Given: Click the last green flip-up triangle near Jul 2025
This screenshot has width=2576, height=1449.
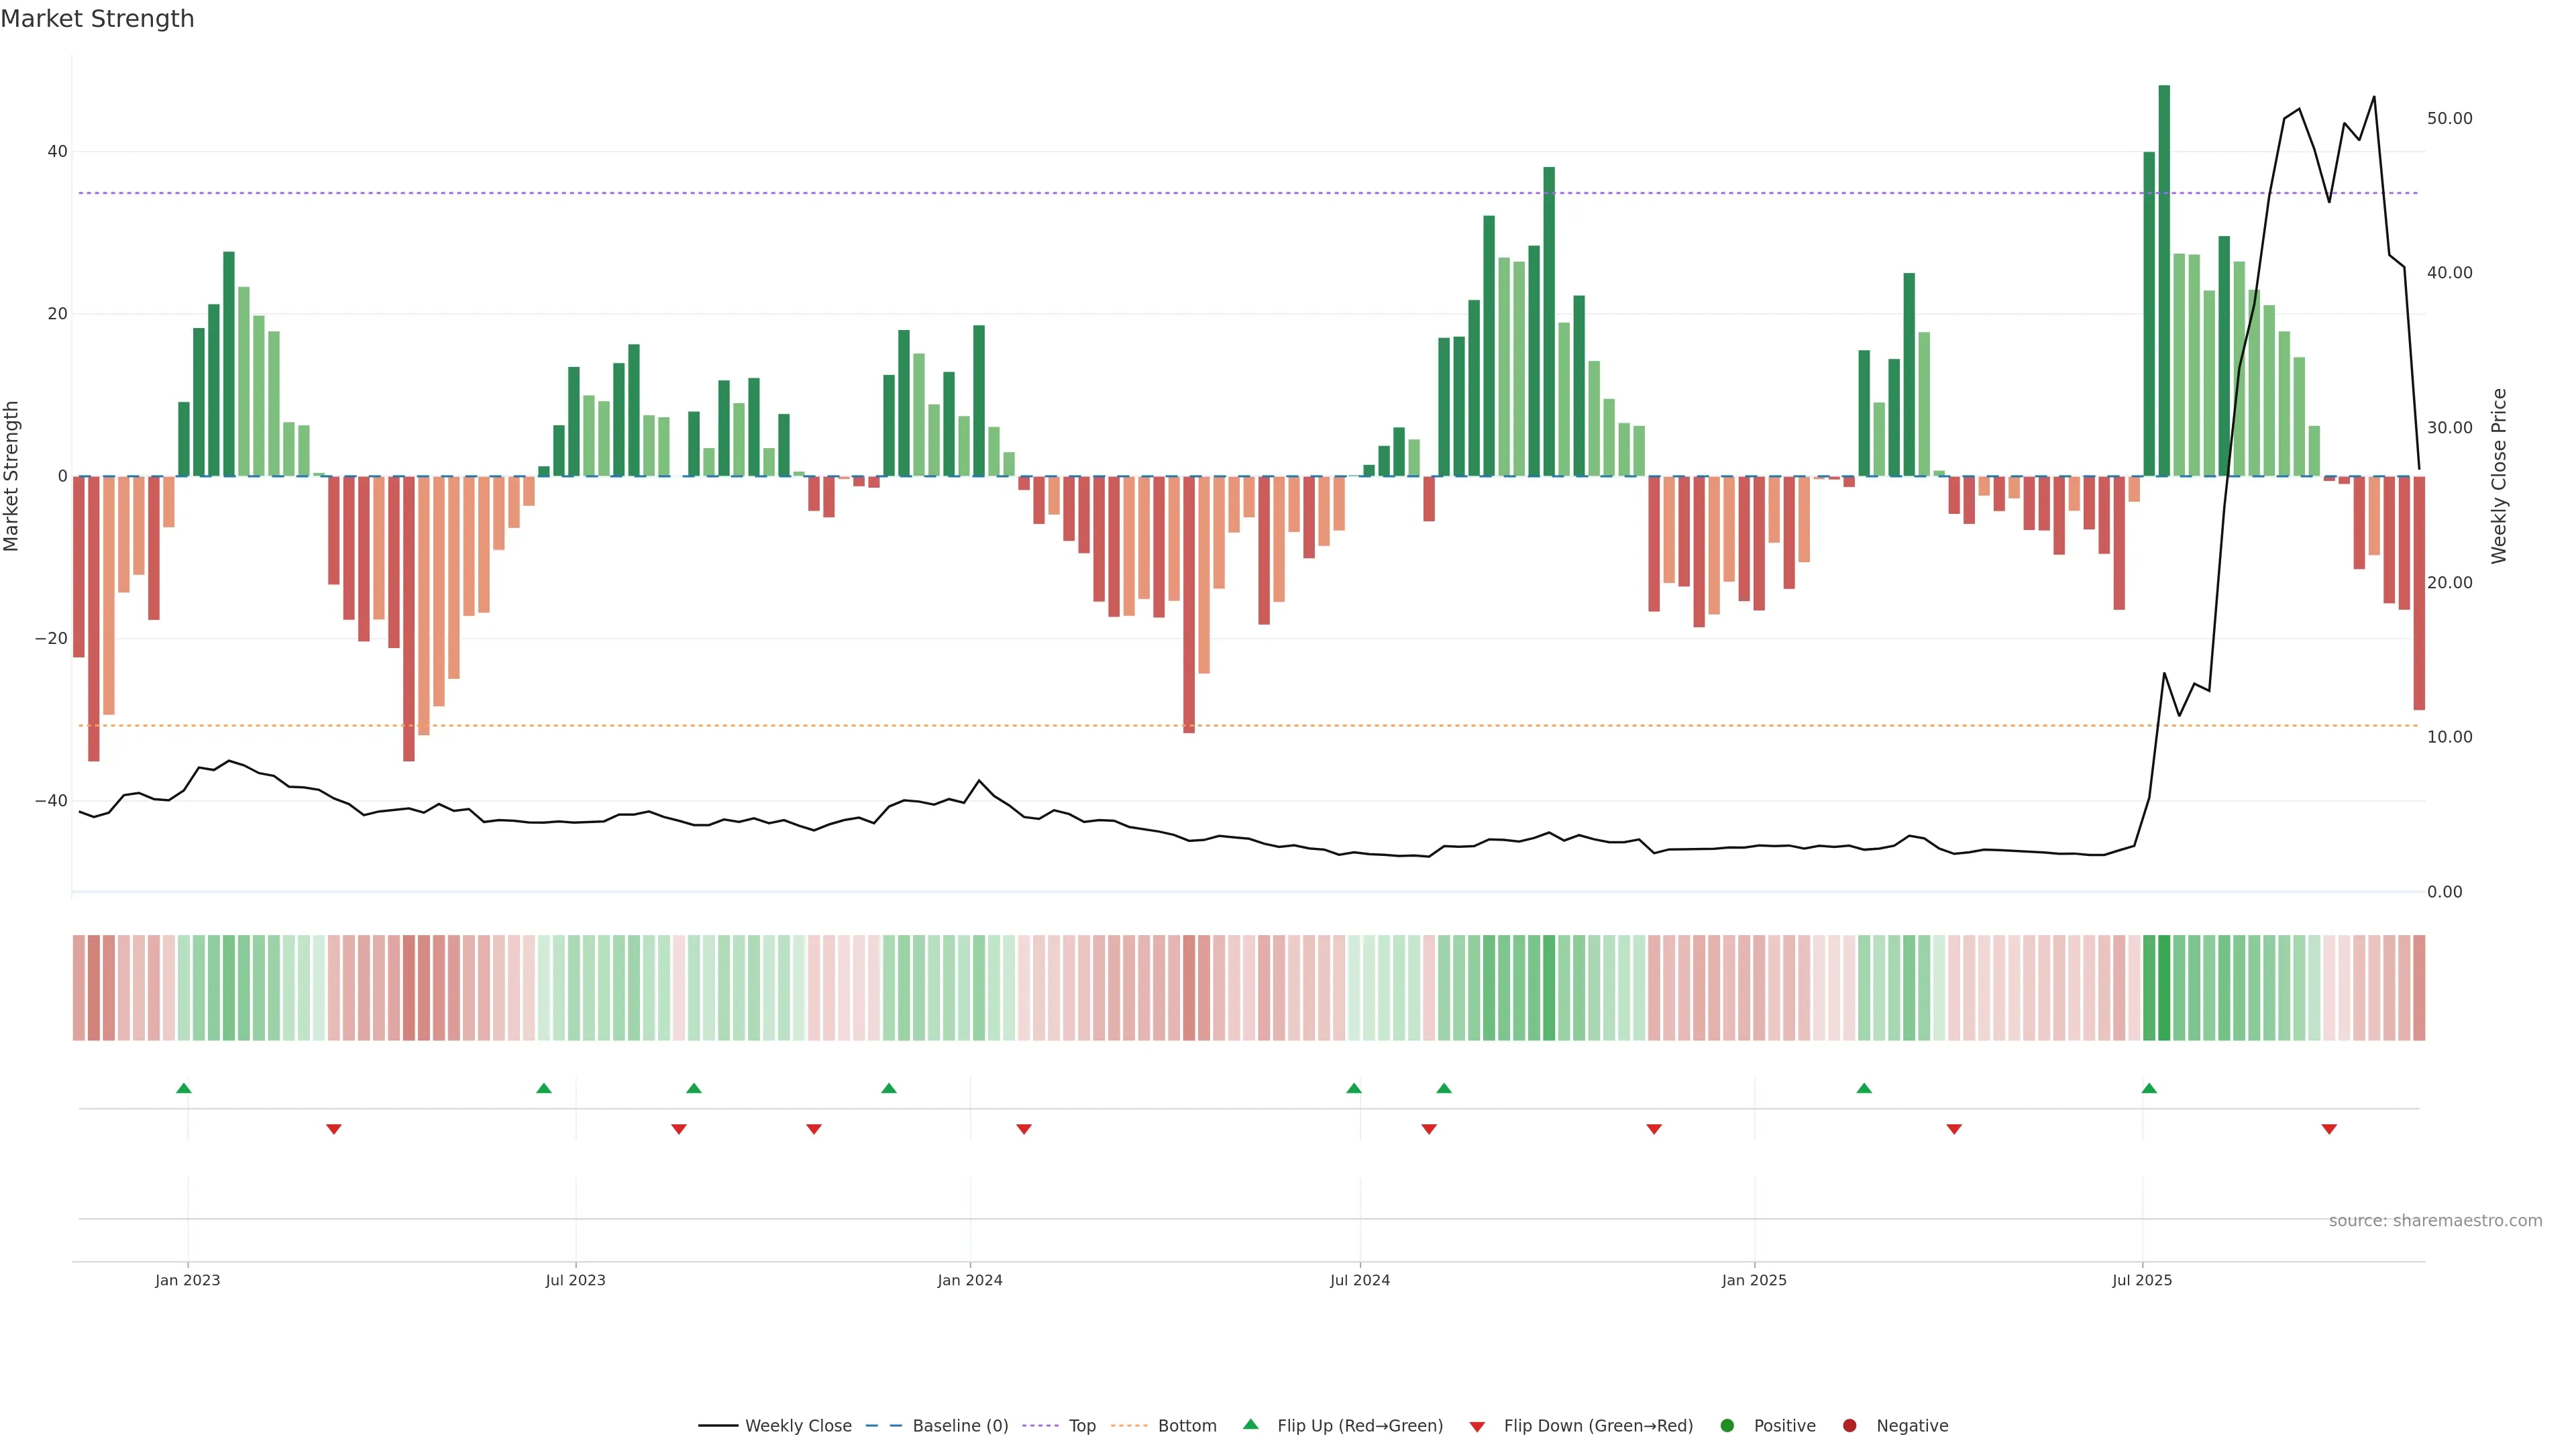Looking at the screenshot, I should point(2149,1088).
